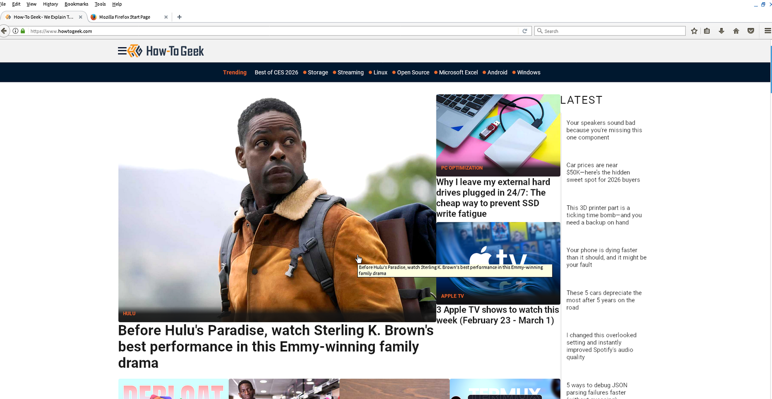Visit the Linux trending topic
Image resolution: width=772 pixels, height=399 pixels.
[x=380, y=73]
